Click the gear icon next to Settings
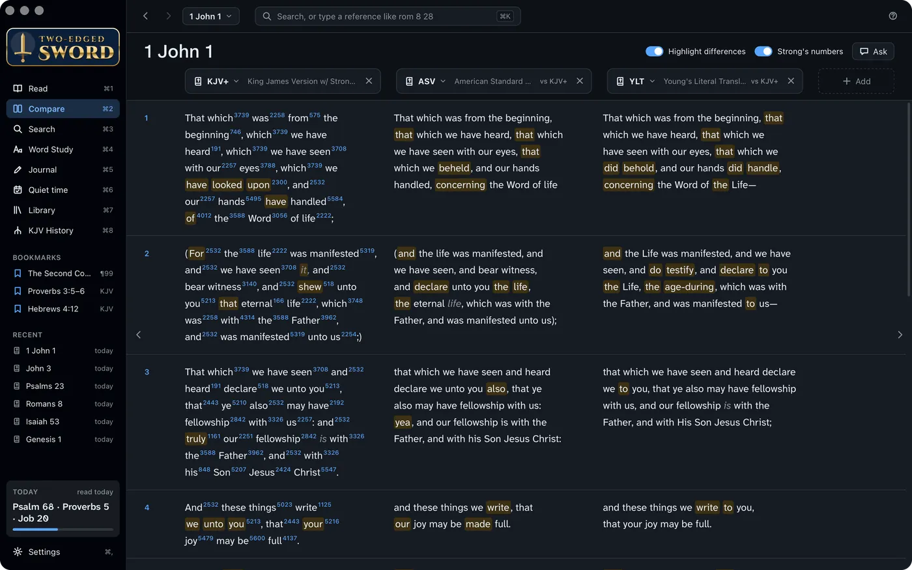The image size is (912, 570). (18, 552)
